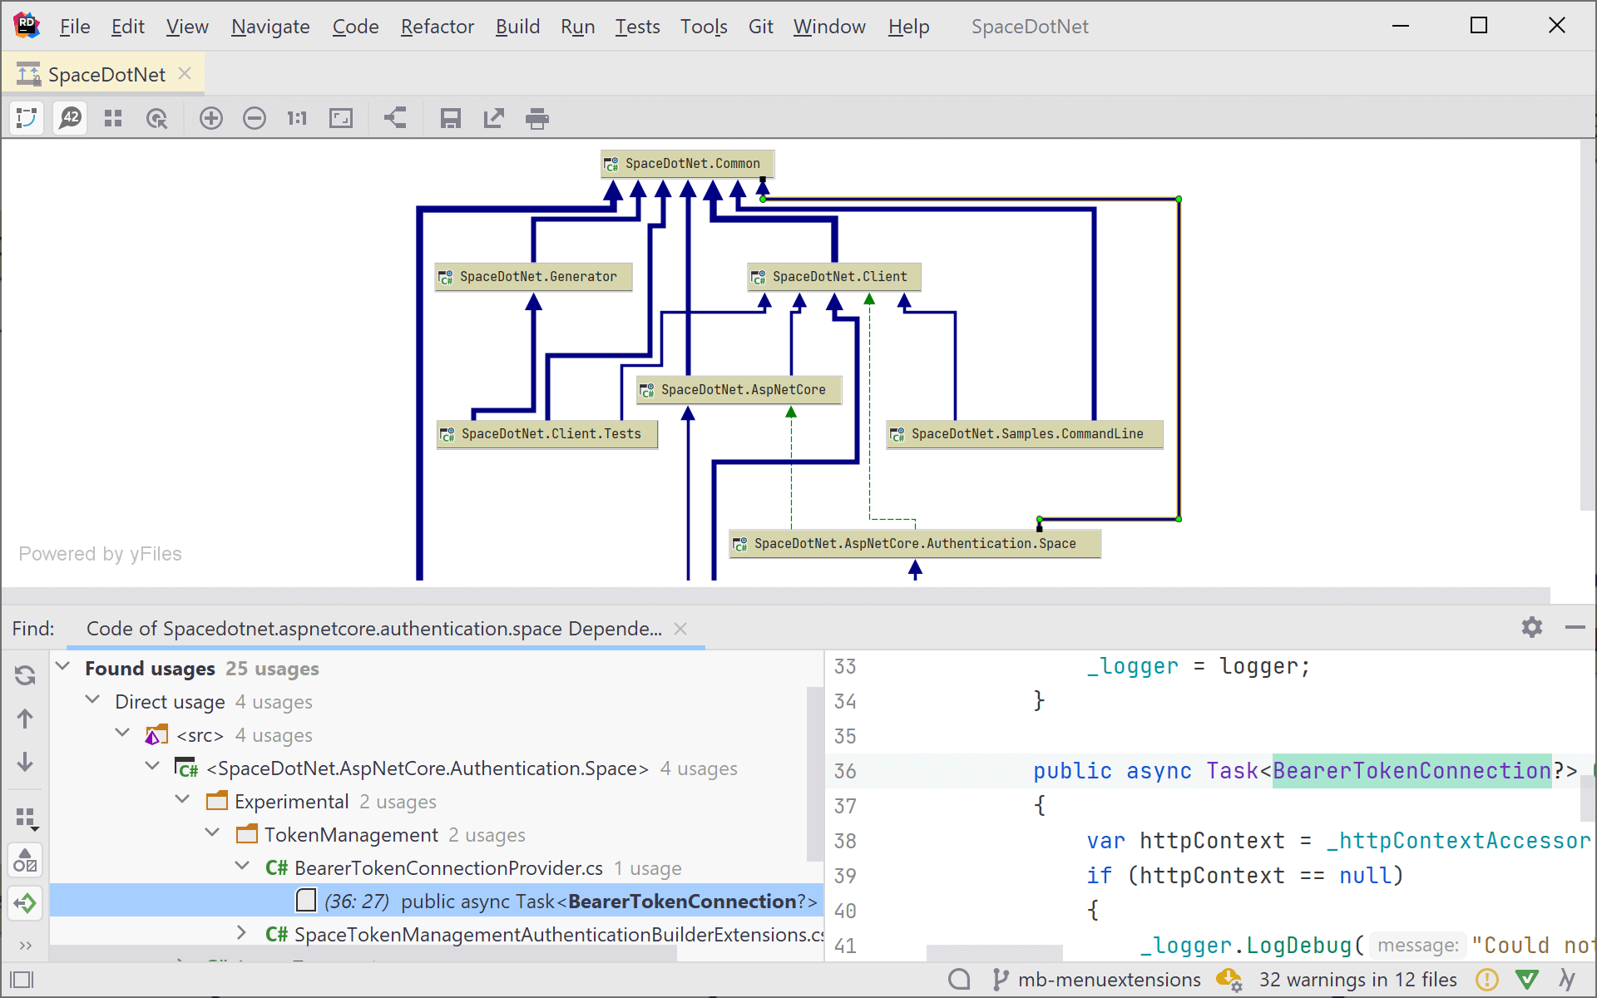Screen dimensions: 1597x998
Task: Select the SpaceDotNet.Client node
Action: click(x=834, y=277)
